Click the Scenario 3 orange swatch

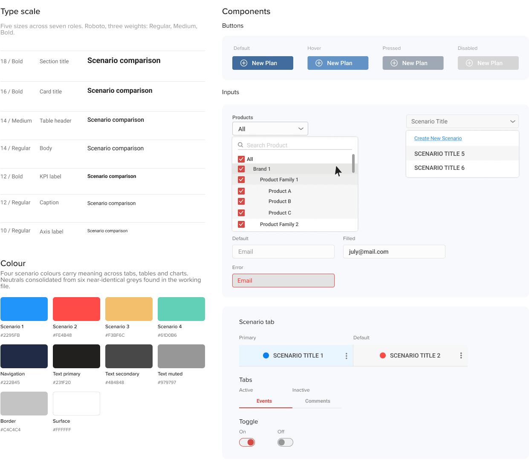(129, 309)
